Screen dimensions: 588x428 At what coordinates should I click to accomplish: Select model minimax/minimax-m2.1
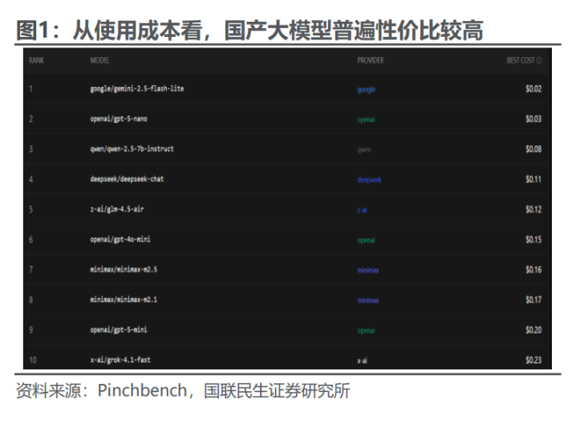coord(122,300)
